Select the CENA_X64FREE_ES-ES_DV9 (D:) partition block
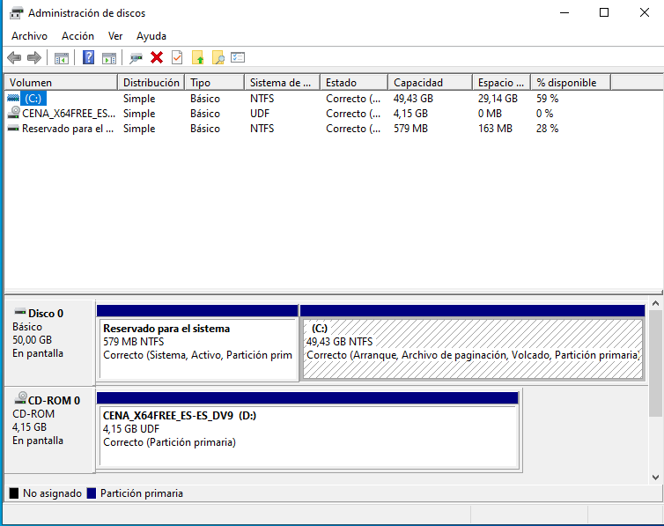 pyautogui.click(x=306, y=435)
